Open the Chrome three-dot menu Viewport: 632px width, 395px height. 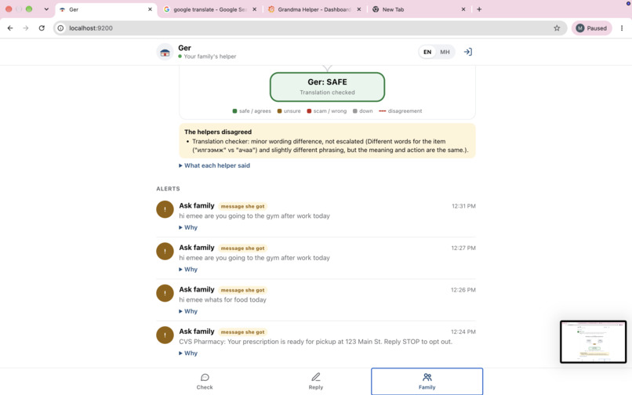coord(622,28)
